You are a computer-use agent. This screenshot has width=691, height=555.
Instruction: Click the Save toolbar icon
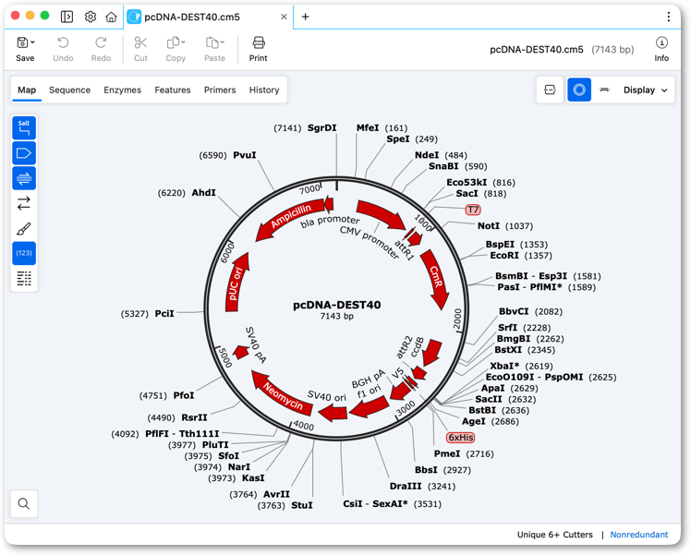(22, 42)
